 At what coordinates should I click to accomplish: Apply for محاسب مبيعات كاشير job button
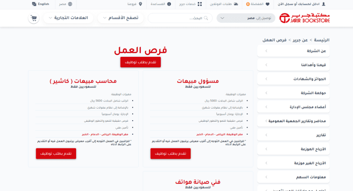click(56, 153)
